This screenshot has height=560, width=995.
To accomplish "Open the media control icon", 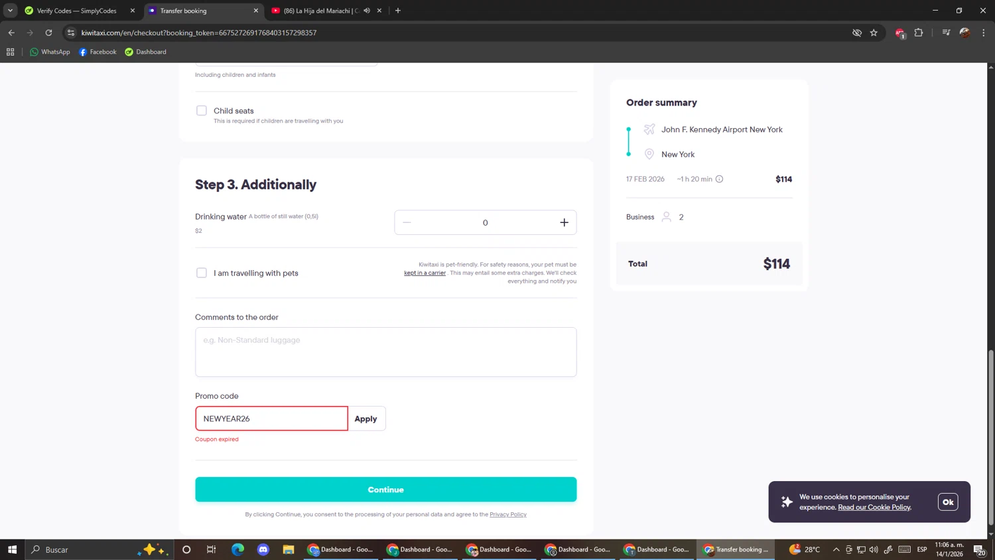I will point(946,33).
